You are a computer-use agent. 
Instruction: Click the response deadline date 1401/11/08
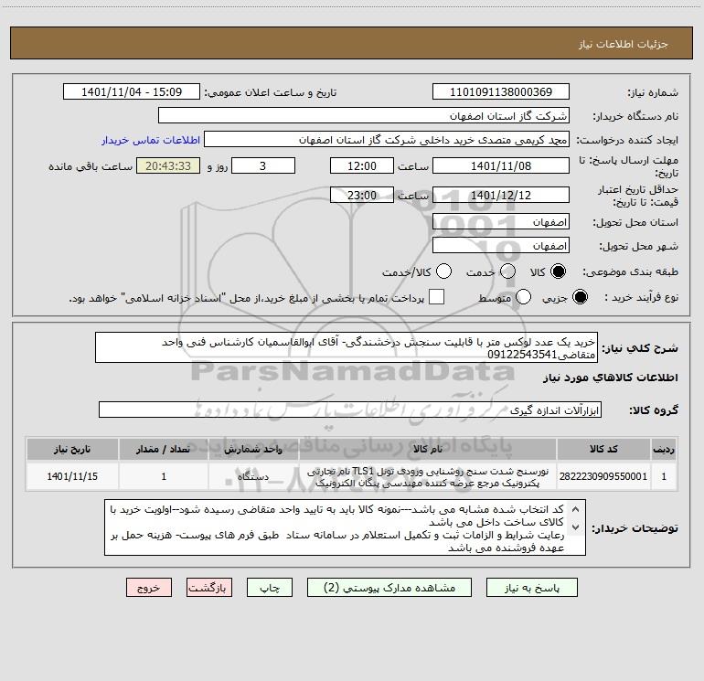(501, 165)
